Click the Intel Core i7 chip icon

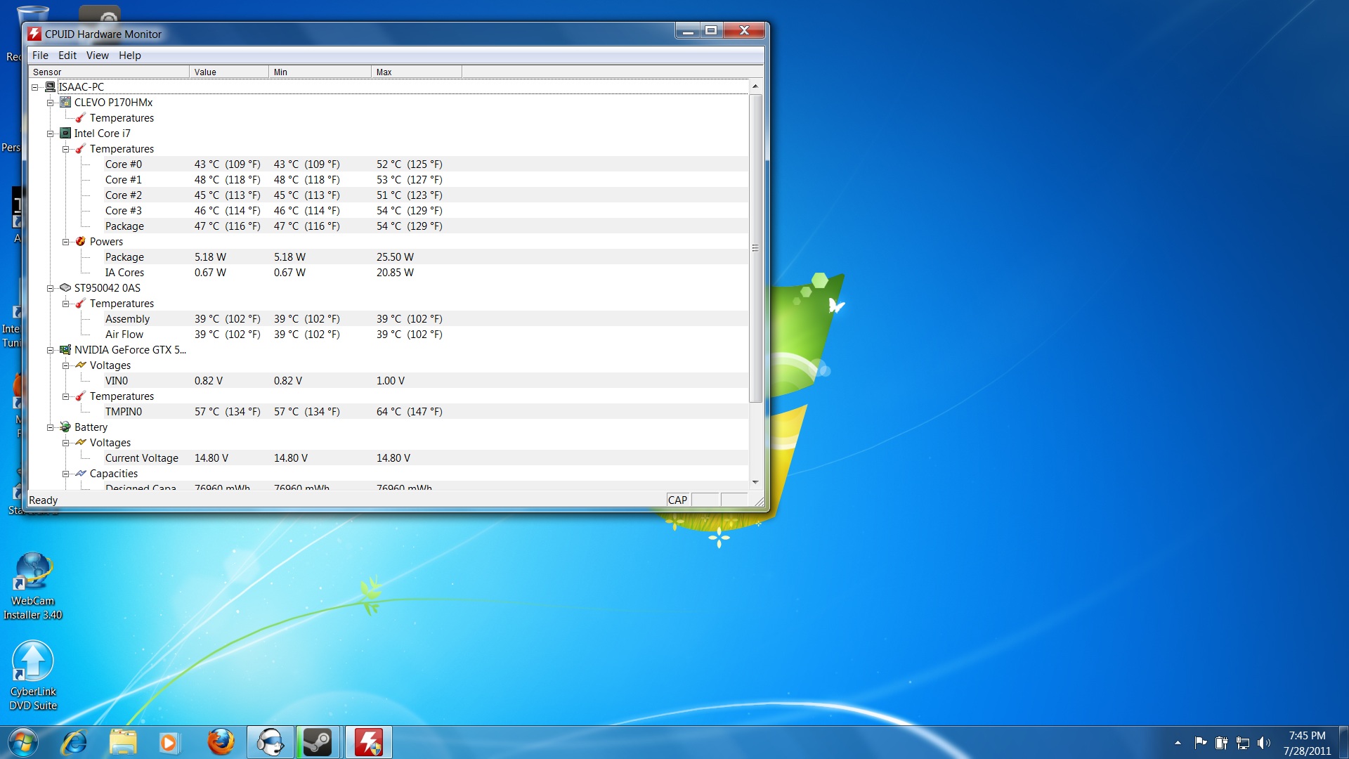[x=65, y=133]
